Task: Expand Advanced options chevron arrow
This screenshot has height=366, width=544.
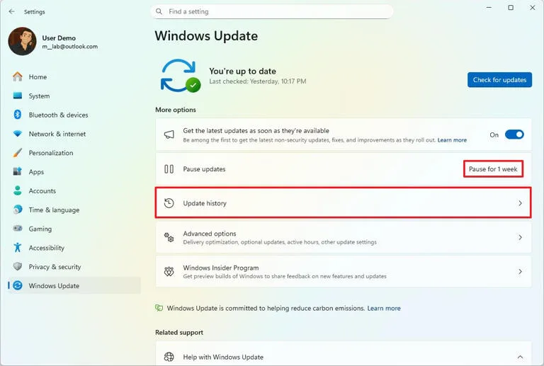Action: 520,237
